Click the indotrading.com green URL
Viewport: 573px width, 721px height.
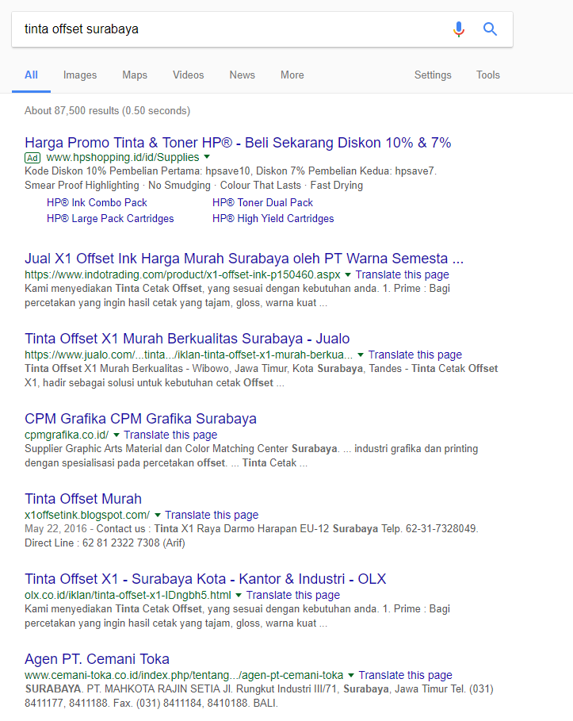click(x=182, y=274)
